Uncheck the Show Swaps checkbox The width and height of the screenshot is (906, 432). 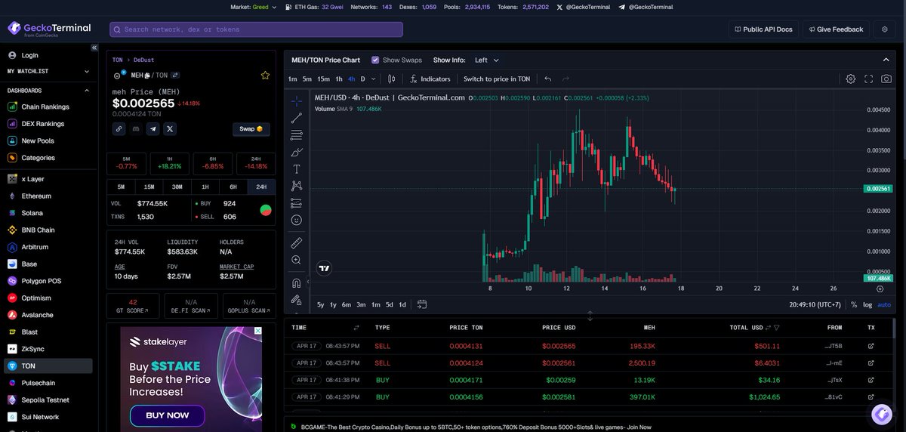click(x=375, y=60)
